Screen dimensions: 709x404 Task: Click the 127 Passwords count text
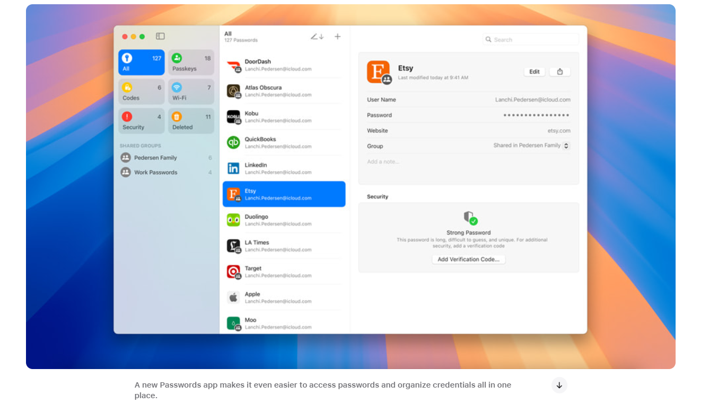point(241,40)
